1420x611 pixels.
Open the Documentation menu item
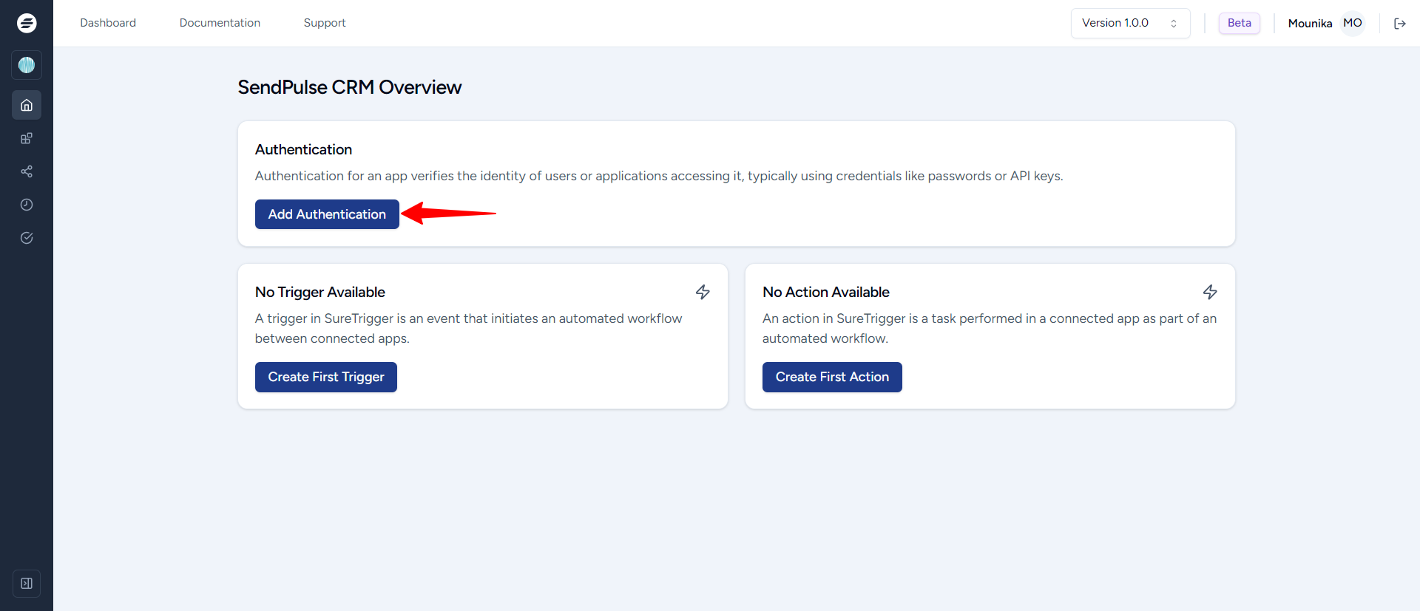[x=220, y=23]
